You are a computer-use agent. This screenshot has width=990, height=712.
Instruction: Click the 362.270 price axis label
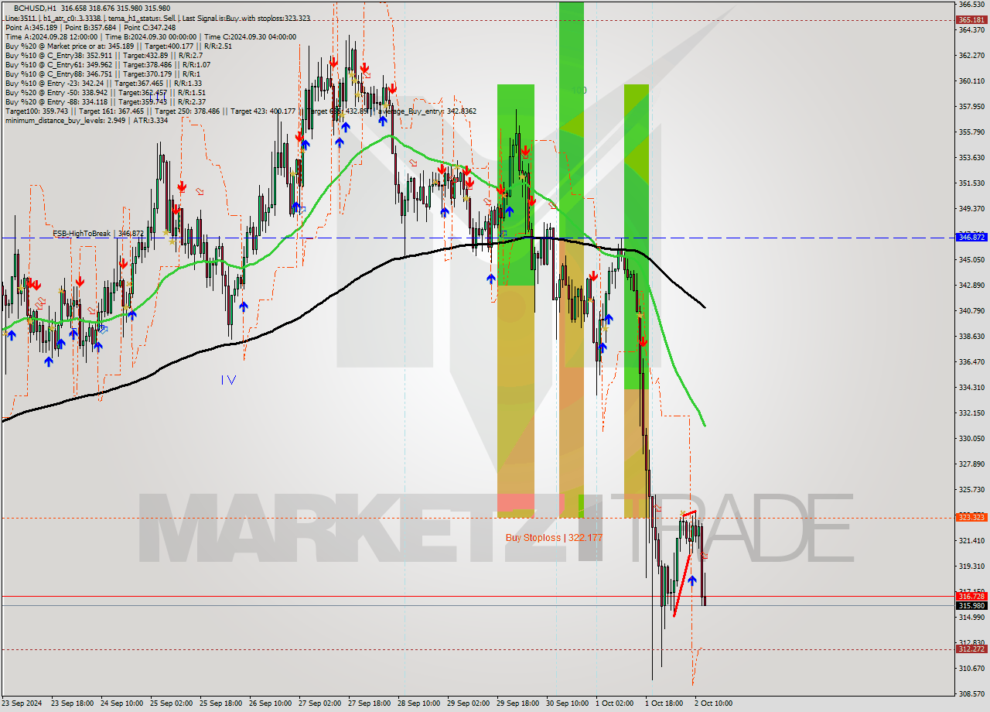point(972,55)
